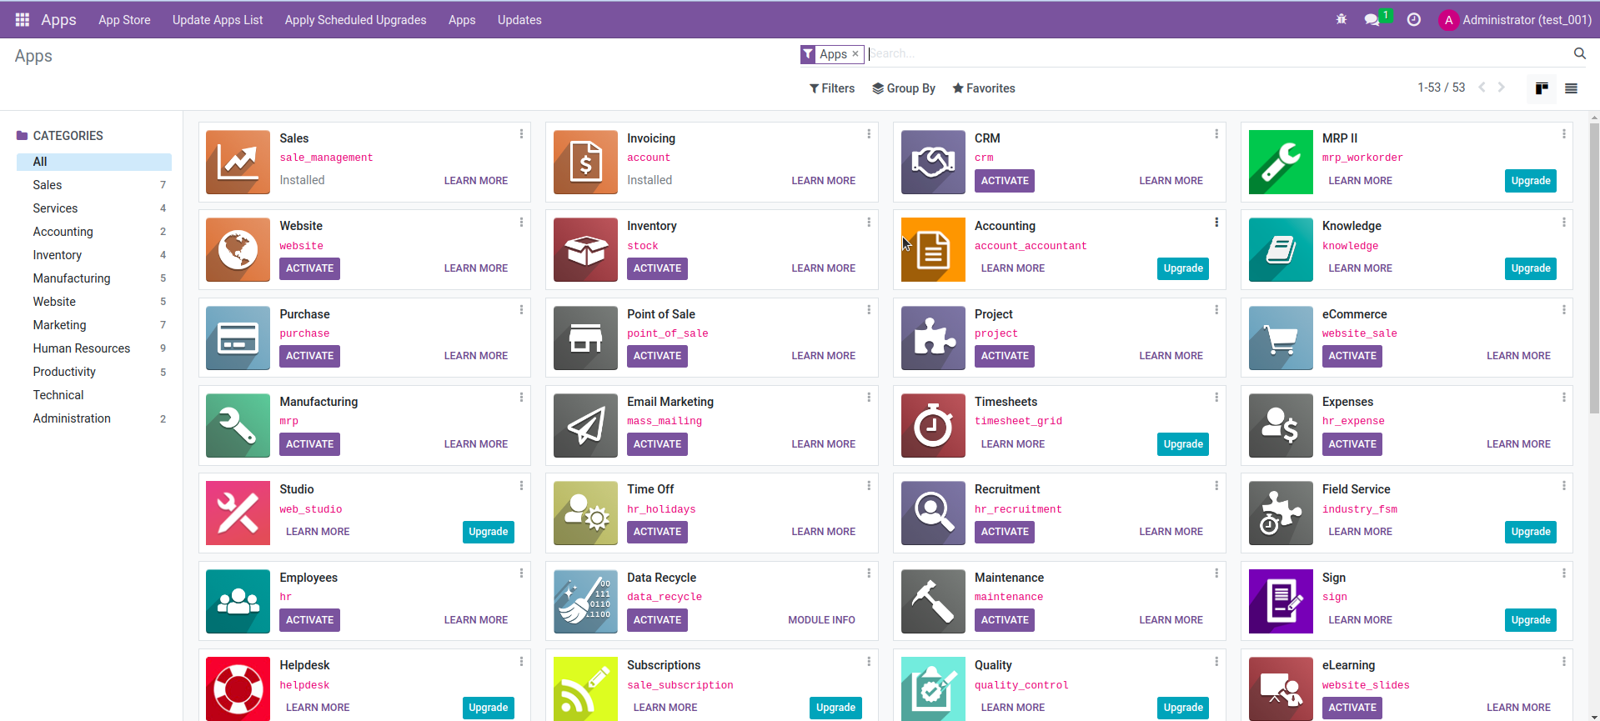
Task: Open the CRM card options menu
Action: pos(1216,134)
